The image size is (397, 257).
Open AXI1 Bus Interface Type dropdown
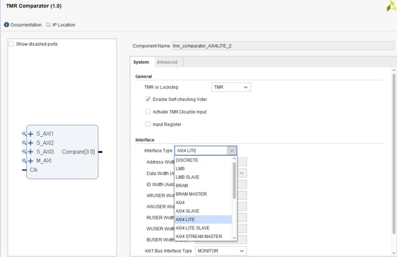(x=220, y=251)
